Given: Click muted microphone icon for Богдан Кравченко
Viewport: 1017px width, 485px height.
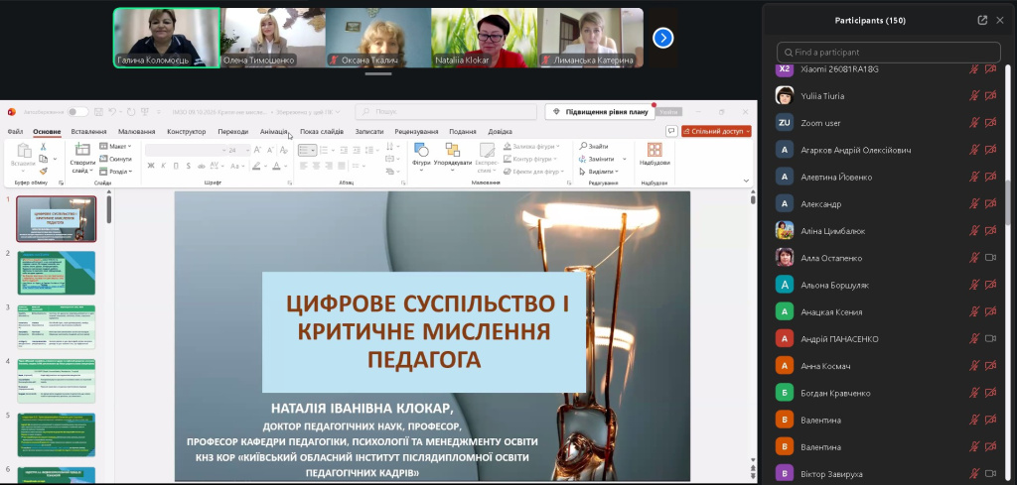Looking at the screenshot, I should click(973, 393).
